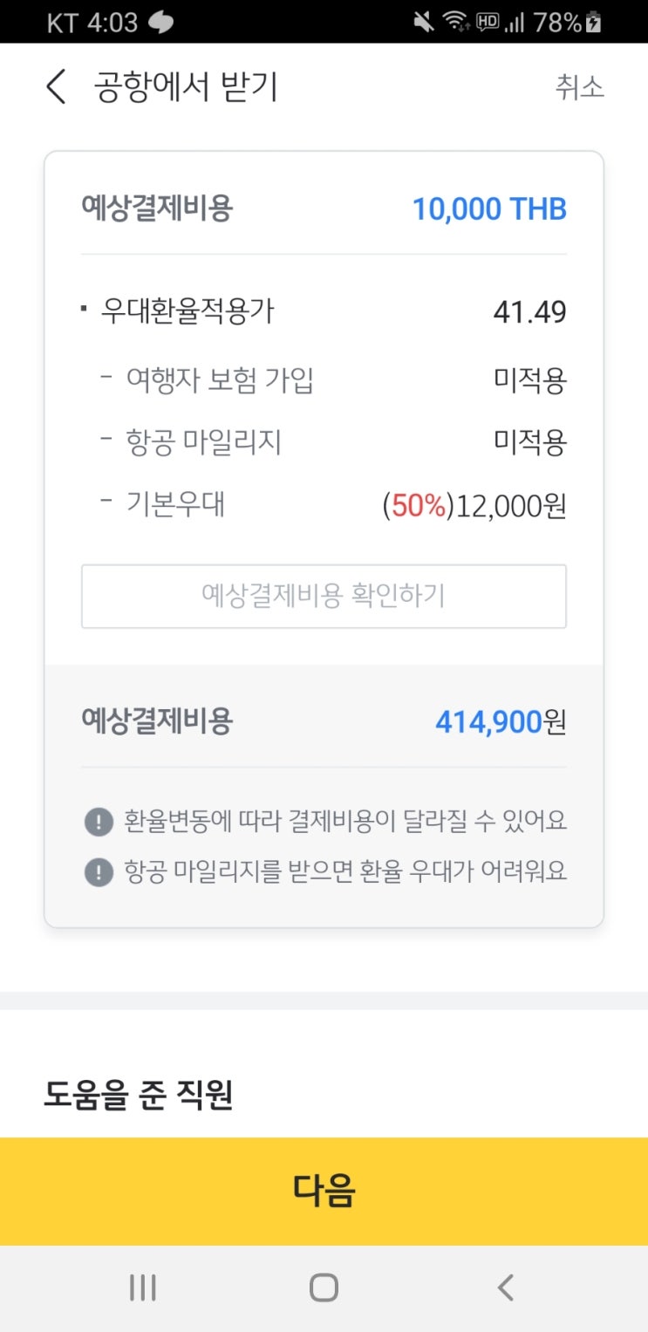Tap the 항공 마일리지 미적용 value

(529, 443)
